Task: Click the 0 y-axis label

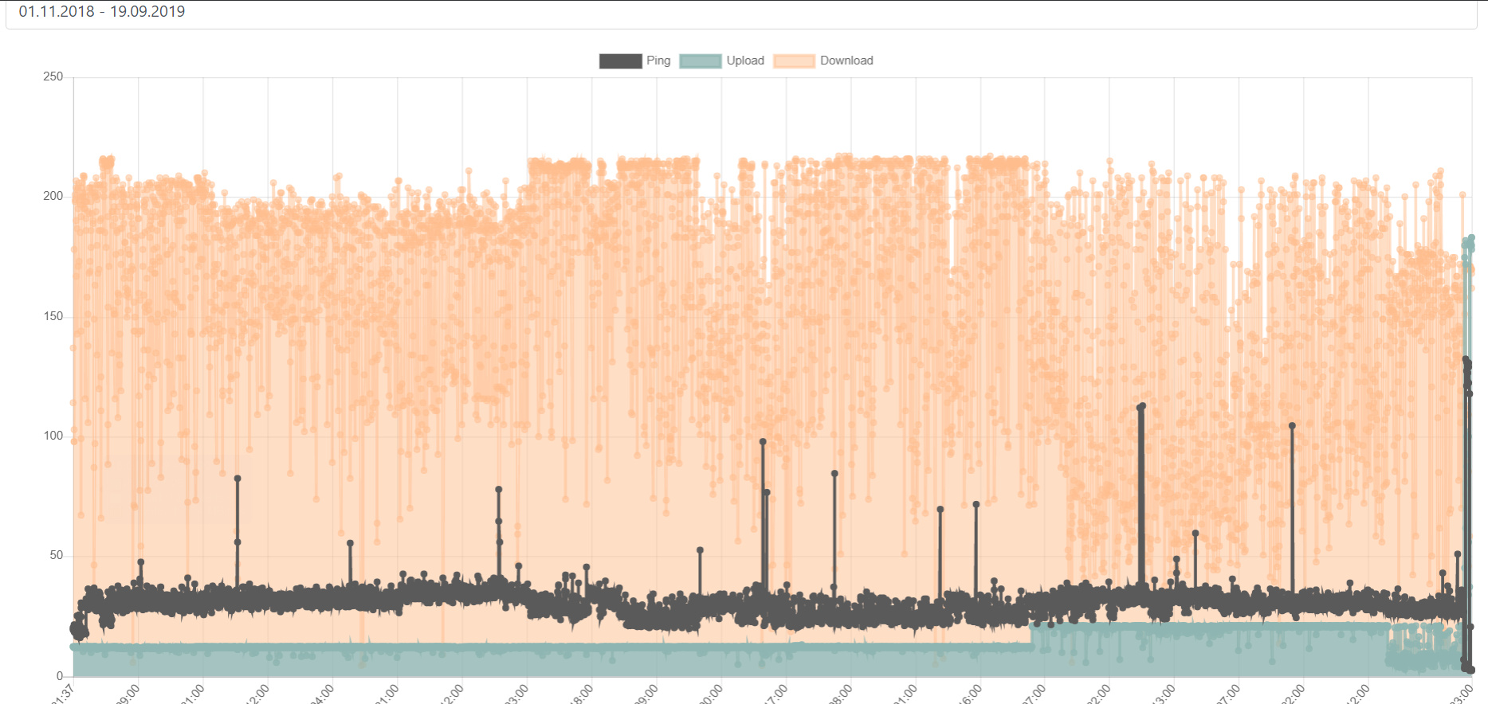Action: click(60, 676)
